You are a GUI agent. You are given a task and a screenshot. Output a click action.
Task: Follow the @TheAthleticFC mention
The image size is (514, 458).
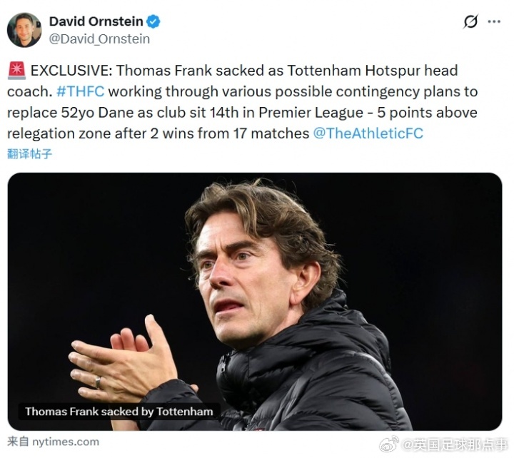coord(368,133)
